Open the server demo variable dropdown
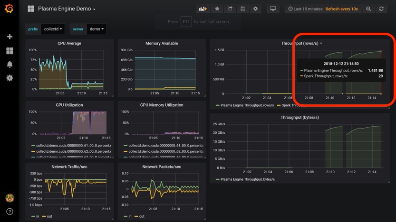 [x=97, y=29]
